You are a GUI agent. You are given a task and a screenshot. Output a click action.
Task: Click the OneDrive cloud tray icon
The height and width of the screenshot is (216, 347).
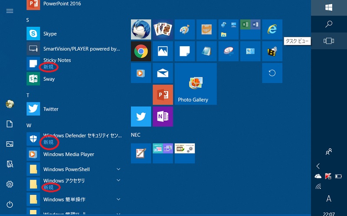318,176
